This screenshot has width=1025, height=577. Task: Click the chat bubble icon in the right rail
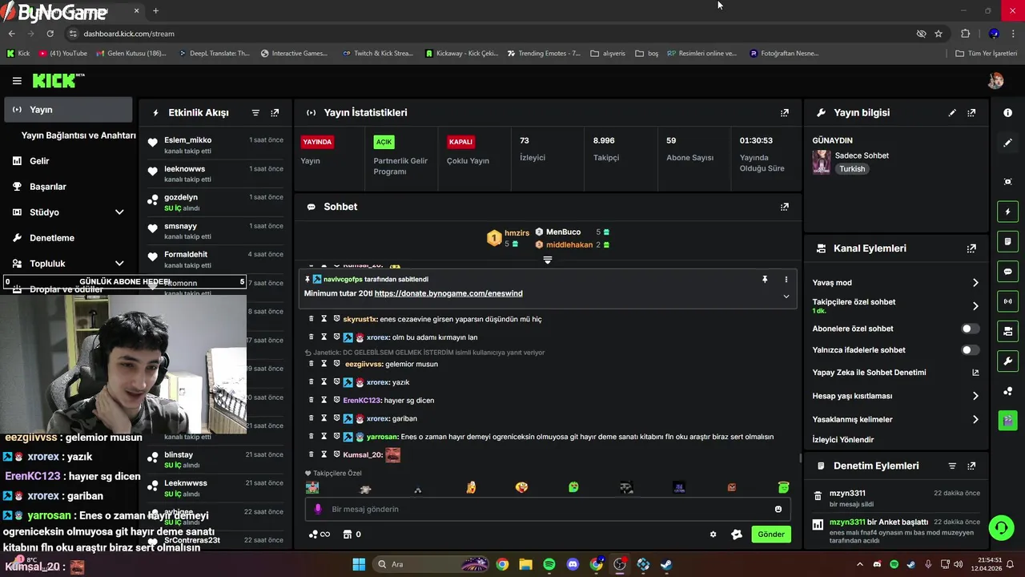(x=1008, y=272)
